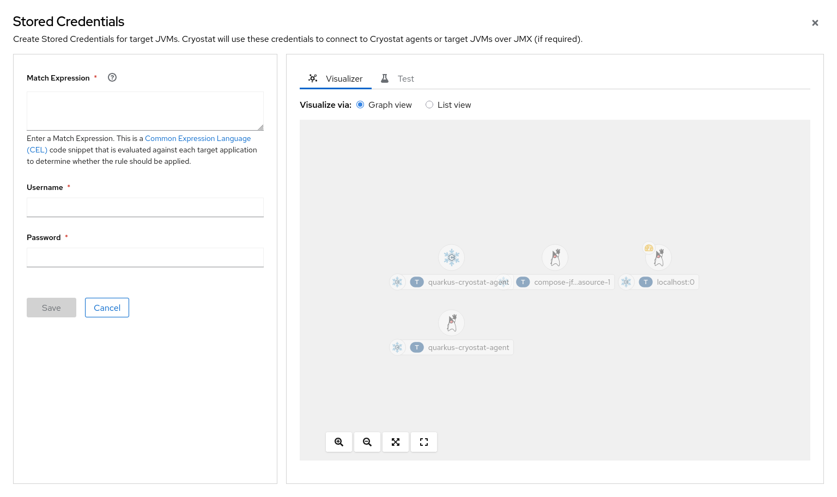Select the compose-jf...asource-1 Duke node icon
Viewport: 837px width, 497px height.
click(x=555, y=257)
